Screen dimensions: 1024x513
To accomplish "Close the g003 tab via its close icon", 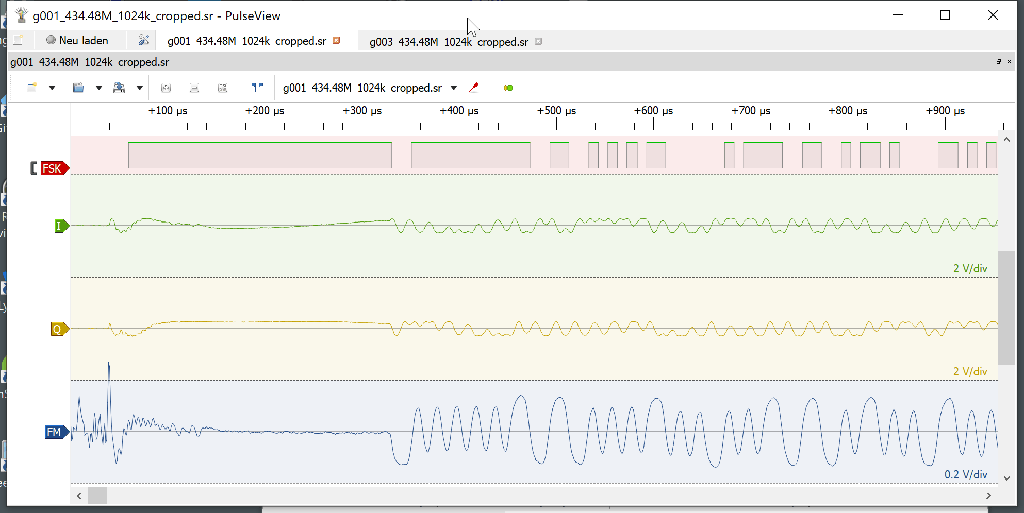I will [539, 42].
